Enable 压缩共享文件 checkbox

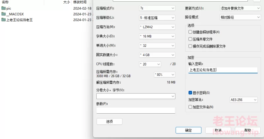click(190, 39)
